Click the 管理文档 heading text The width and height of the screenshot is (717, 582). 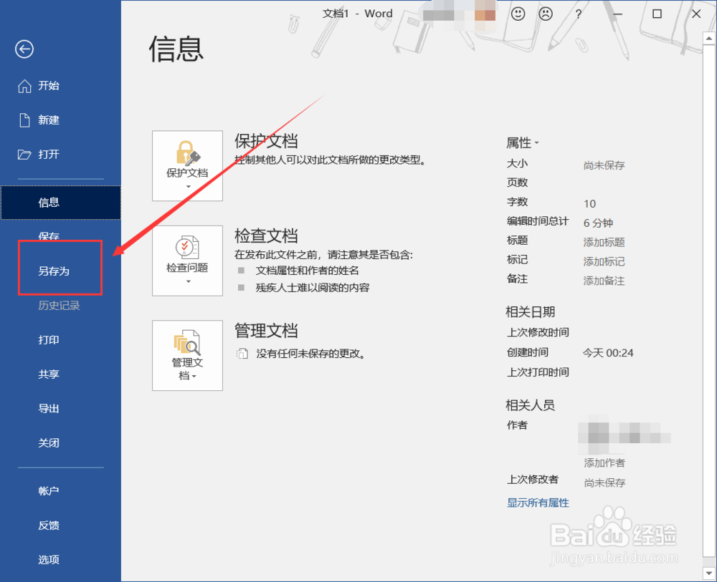[x=266, y=331]
